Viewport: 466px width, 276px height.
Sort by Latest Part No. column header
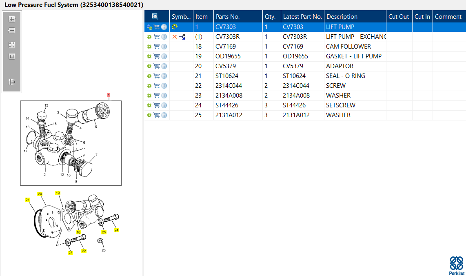(302, 17)
